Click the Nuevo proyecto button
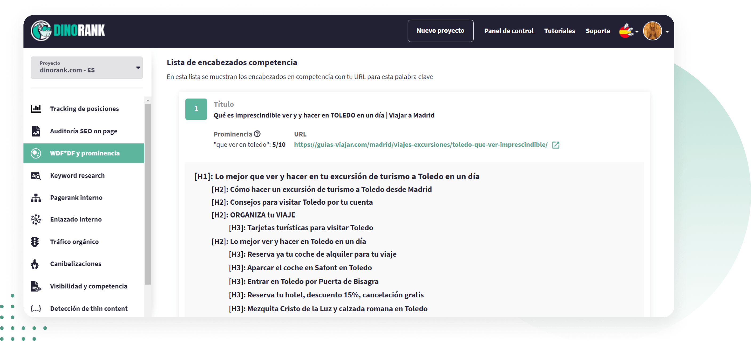Screen dimensions: 751x345 440,31
